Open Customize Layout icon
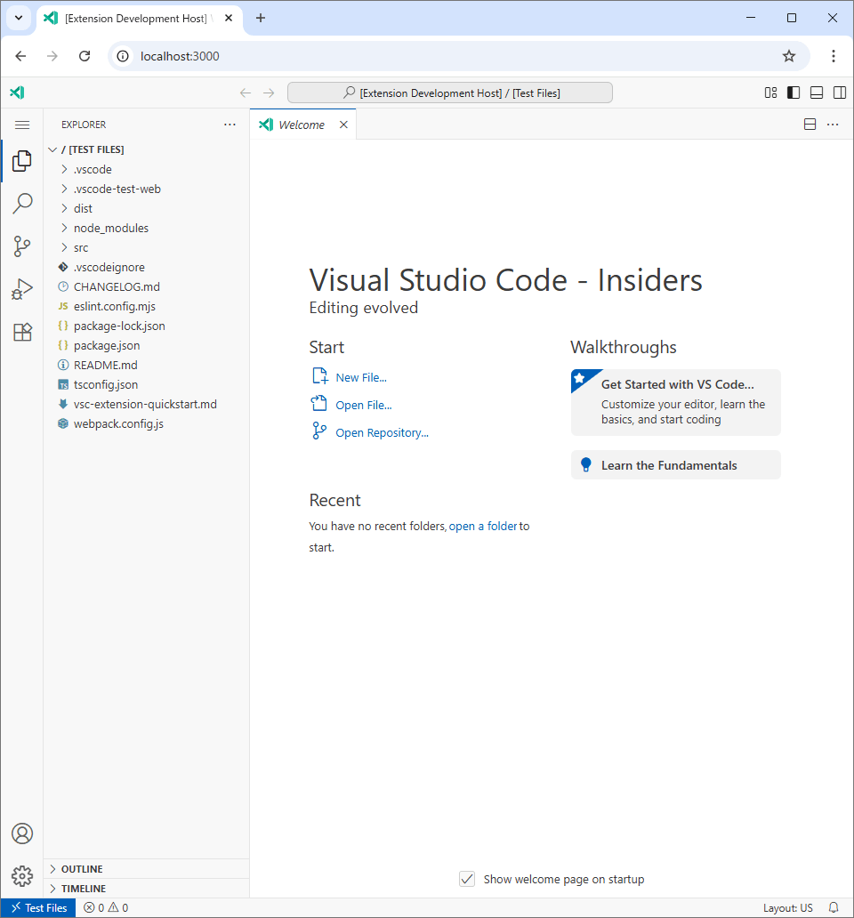The image size is (854, 918). pos(771,93)
